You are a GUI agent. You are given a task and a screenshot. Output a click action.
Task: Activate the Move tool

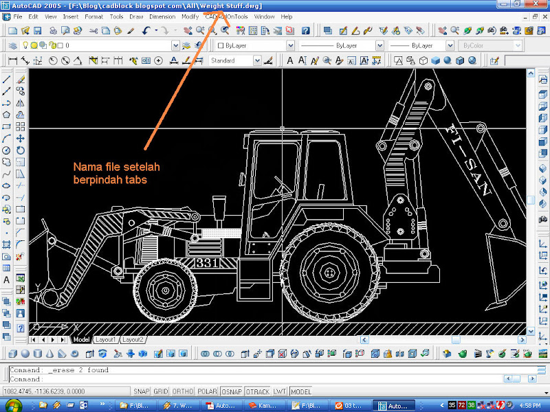point(21,139)
